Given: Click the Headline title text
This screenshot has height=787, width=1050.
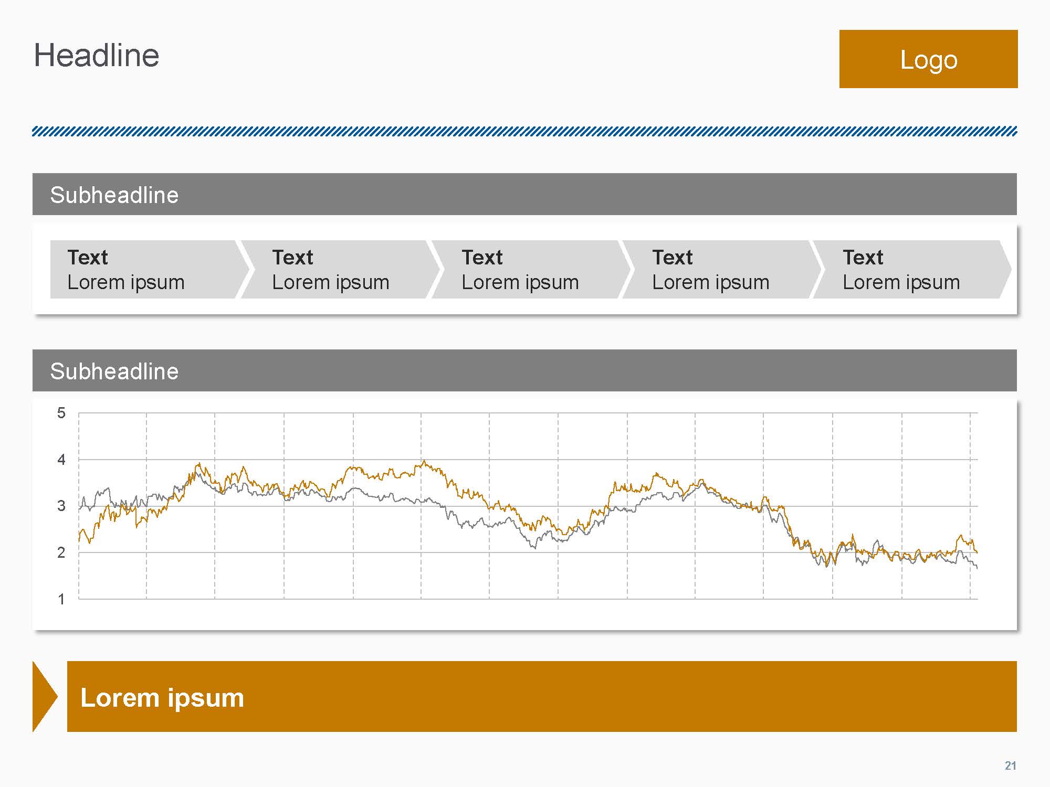Looking at the screenshot, I should click(97, 56).
